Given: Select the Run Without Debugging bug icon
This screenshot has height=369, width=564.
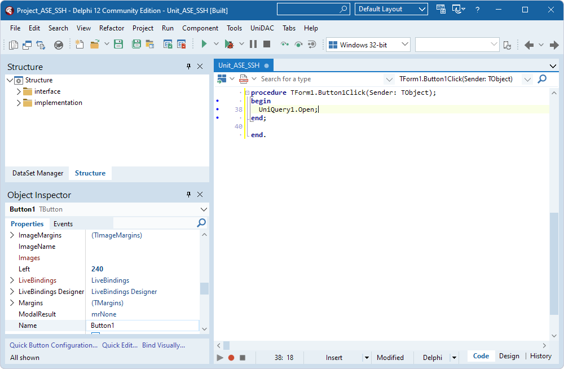Looking at the screenshot, I should coord(229,44).
